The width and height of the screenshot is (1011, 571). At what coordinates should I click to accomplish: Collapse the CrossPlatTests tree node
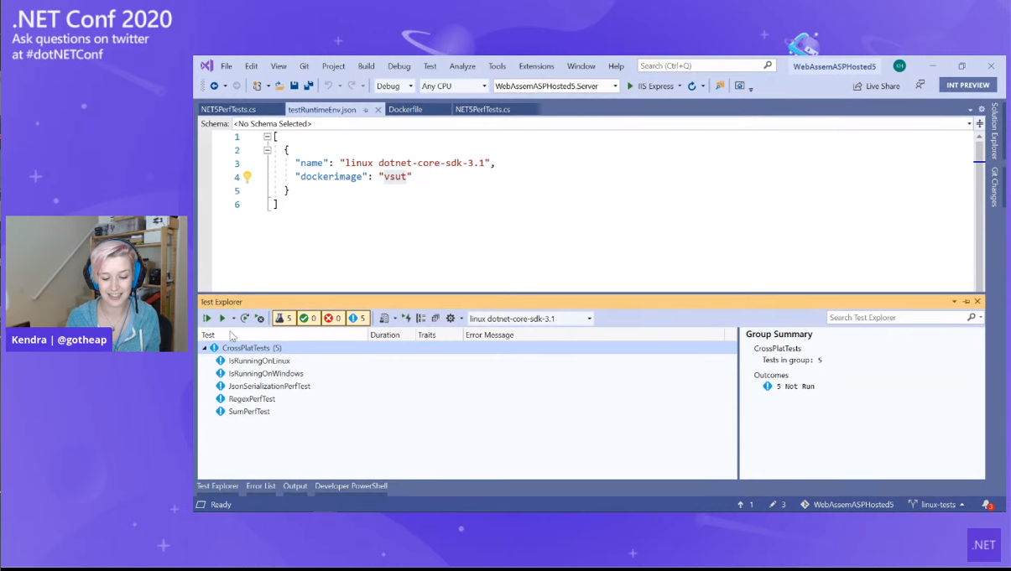point(204,348)
